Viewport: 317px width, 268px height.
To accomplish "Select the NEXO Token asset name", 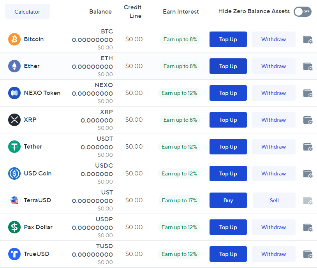I will tap(42, 93).
